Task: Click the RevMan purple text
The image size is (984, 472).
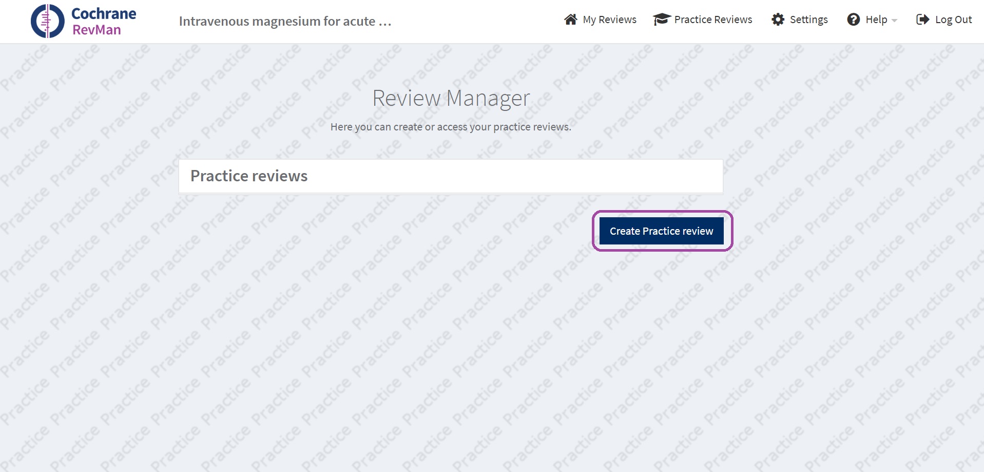Action: (97, 30)
